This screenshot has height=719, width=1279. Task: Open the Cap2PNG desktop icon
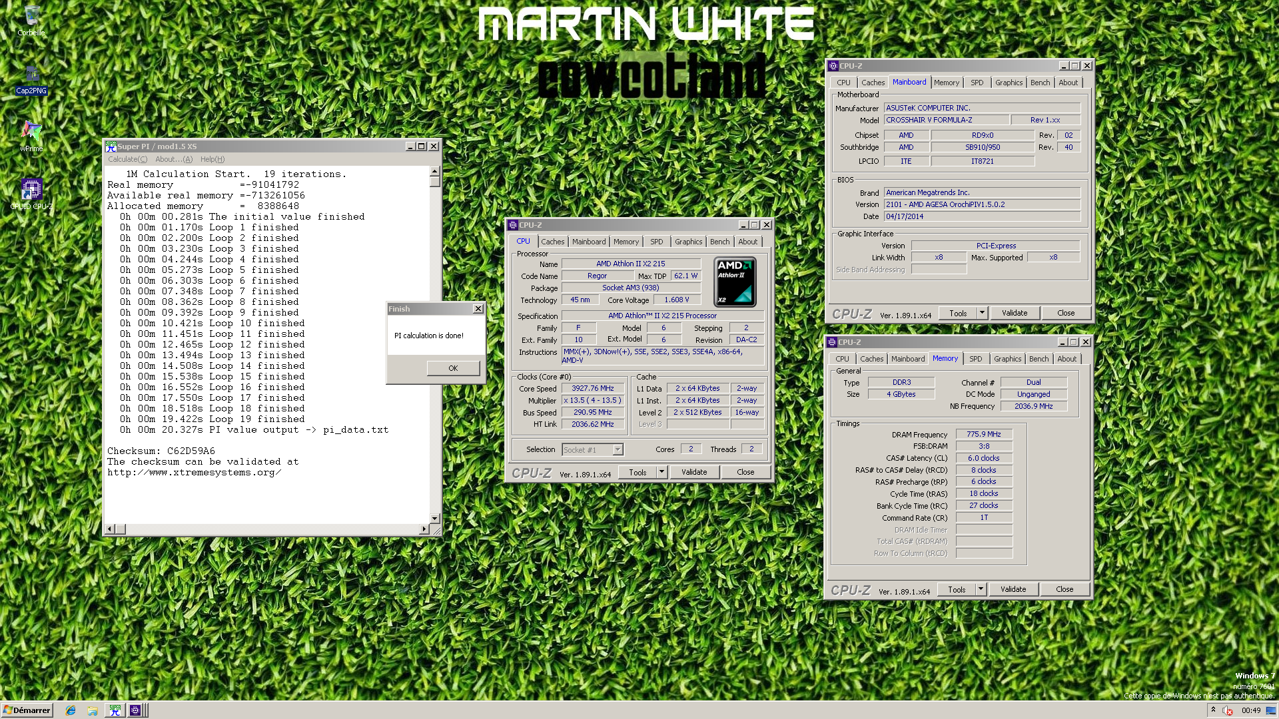coord(31,80)
